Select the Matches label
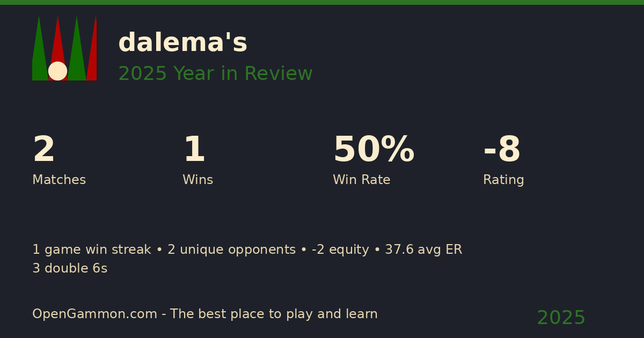This screenshot has height=338, width=644. point(59,180)
